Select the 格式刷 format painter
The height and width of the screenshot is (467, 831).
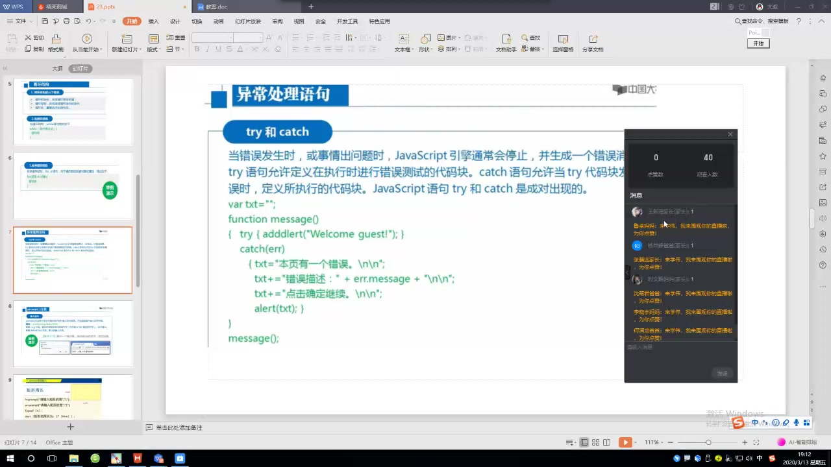pos(56,43)
